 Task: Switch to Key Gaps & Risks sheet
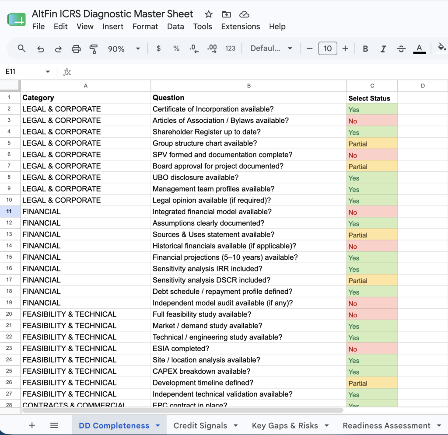click(285, 425)
